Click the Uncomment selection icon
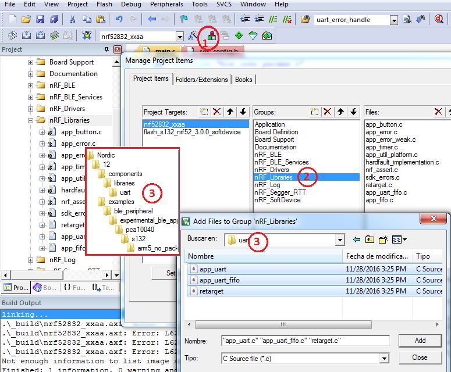This screenshot has width=451, height=372. pos(287,20)
